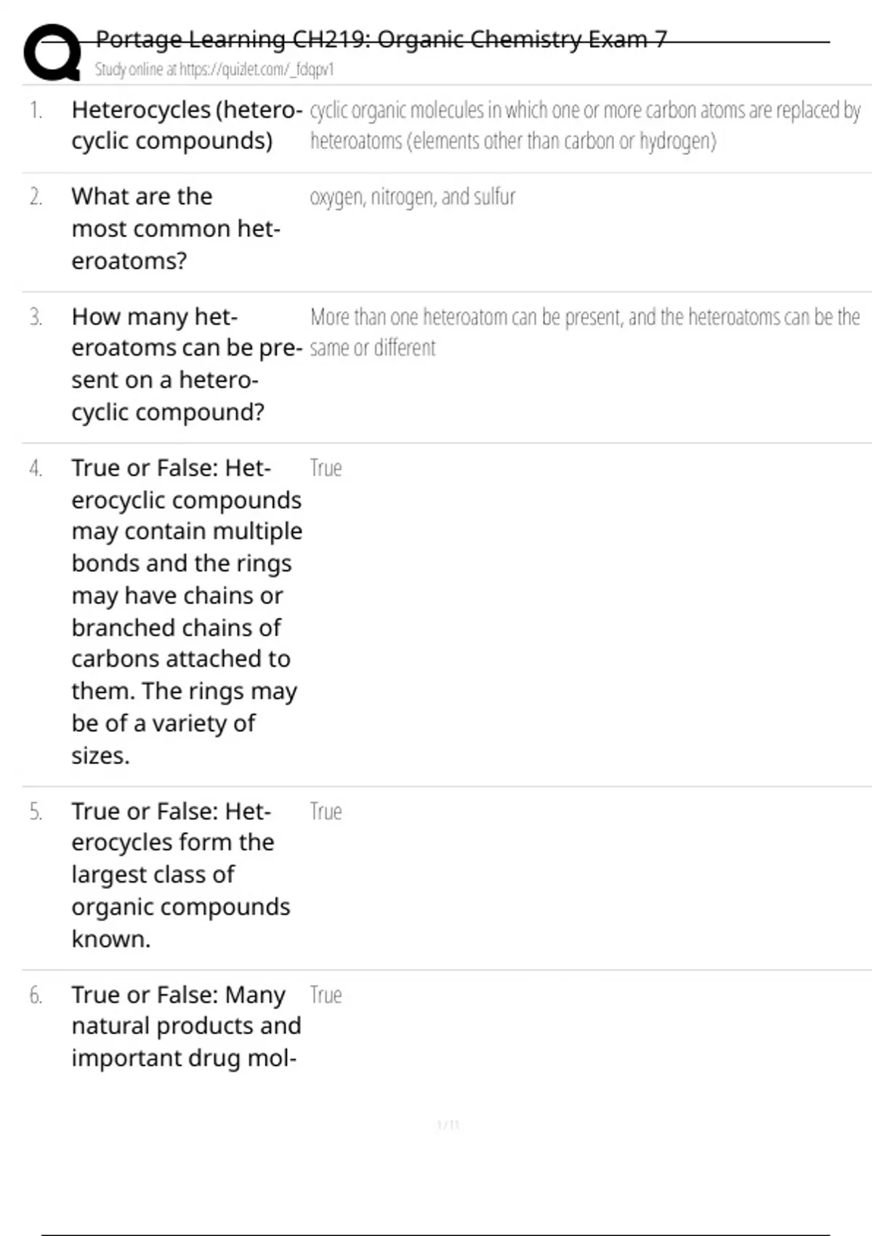Click the item number 1 marker
This screenshot has height=1236, width=872.
[x=36, y=111]
